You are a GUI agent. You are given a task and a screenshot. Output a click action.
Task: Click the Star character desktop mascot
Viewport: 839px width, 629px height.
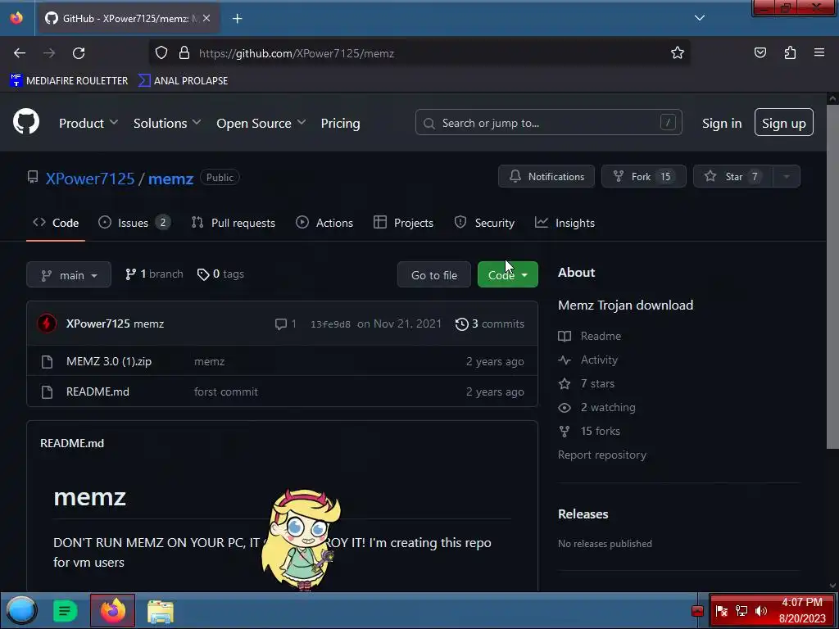tap(300, 539)
